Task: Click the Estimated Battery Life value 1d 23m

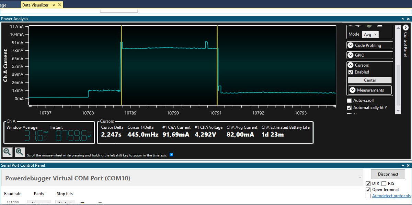Action: click(x=273, y=134)
